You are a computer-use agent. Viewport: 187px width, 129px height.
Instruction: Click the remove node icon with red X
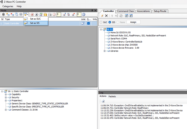12,14
